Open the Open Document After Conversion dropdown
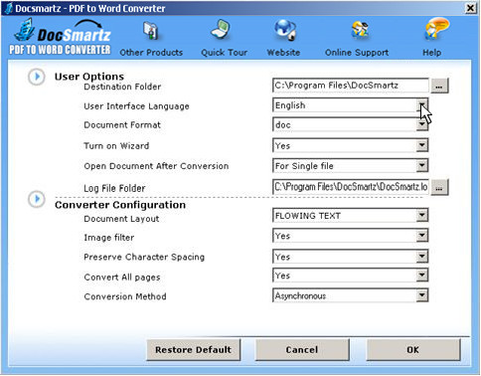This screenshot has width=481, height=376. click(422, 165)
